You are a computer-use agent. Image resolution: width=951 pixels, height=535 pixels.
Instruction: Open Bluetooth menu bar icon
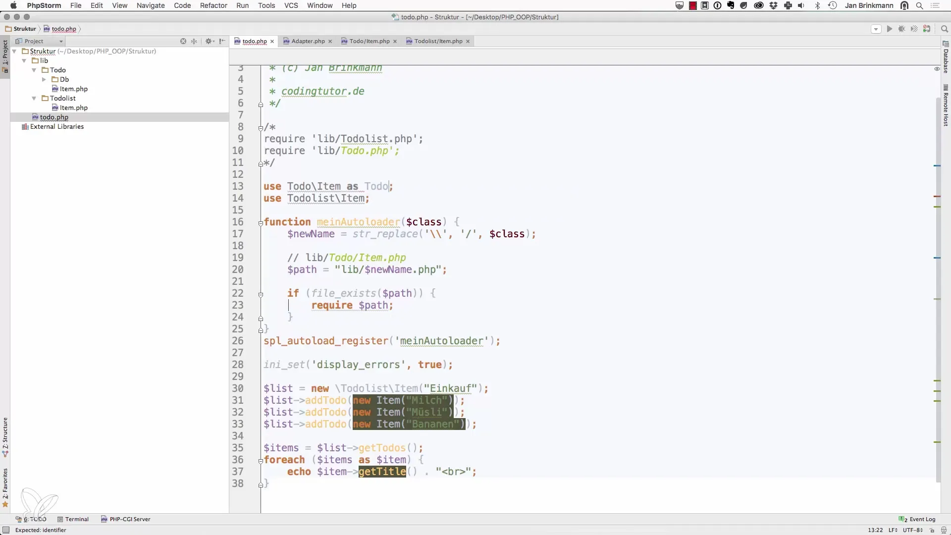(x=818, y=5)
